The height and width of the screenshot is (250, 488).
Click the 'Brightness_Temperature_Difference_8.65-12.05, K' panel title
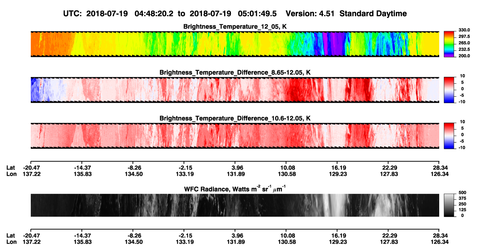coord(235,72)
